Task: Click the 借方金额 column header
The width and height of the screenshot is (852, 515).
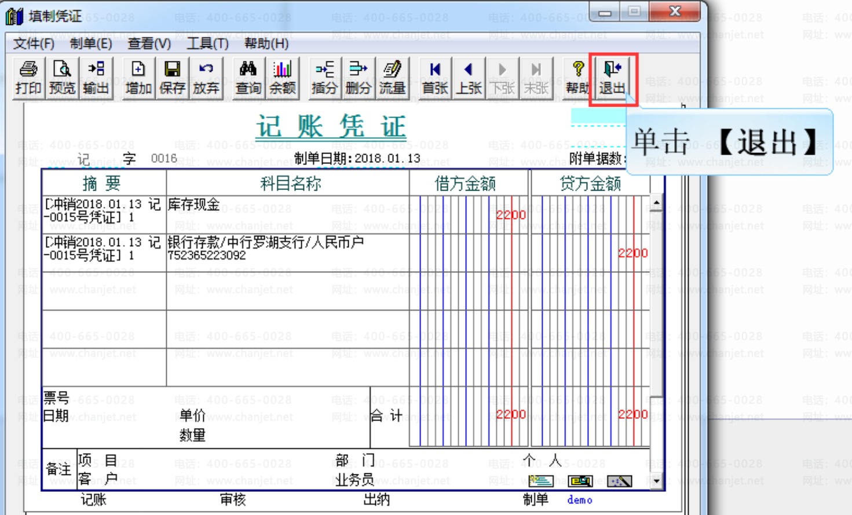Action: (x=469, y=183)
